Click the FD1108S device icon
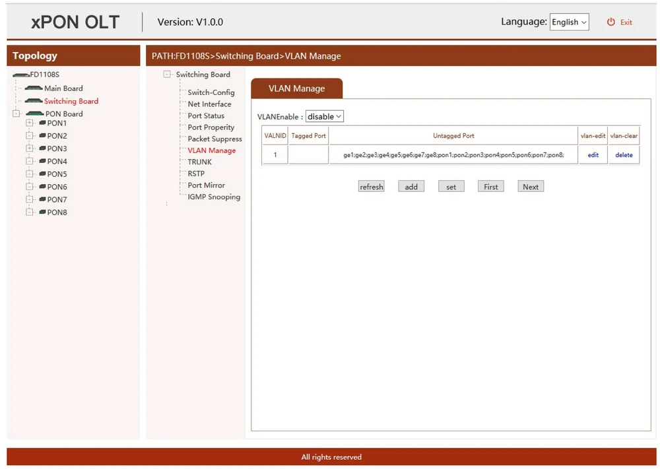The width and height of the screenshot is (660, 469). click(20, 75)
